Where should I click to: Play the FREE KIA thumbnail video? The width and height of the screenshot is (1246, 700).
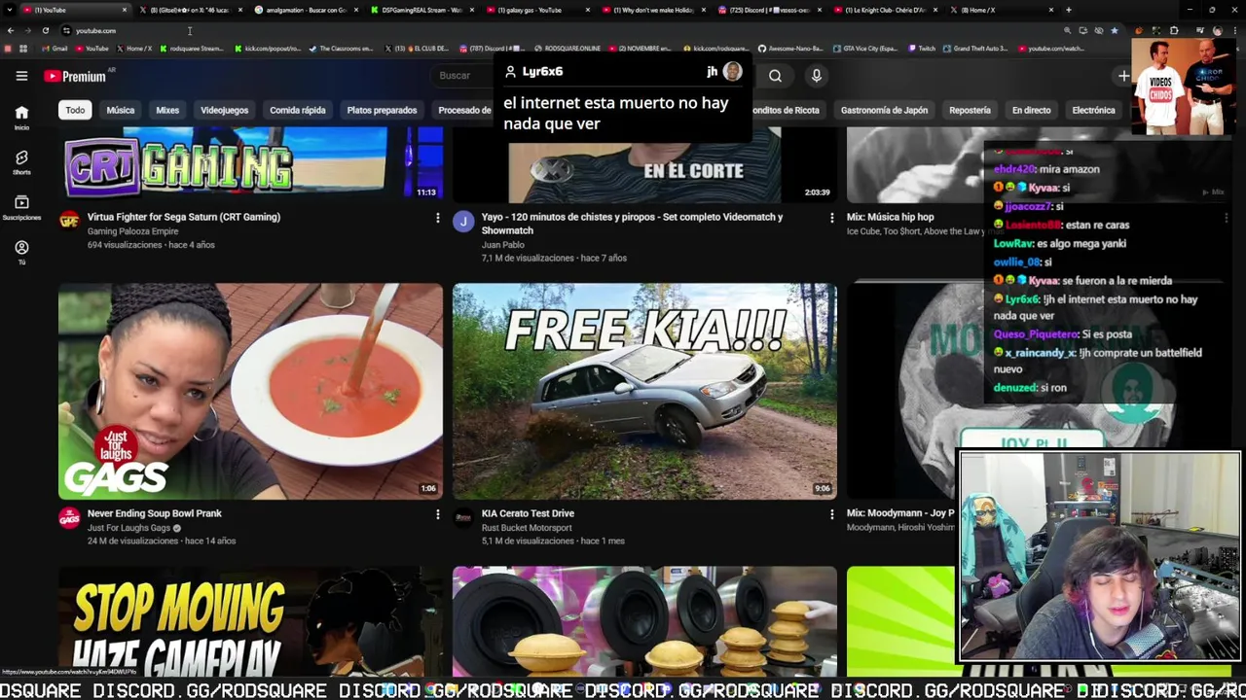point(644,392)
